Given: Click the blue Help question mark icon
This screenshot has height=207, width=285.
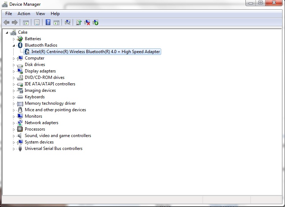Looking at the screenshot, I should tap(48, 23).
